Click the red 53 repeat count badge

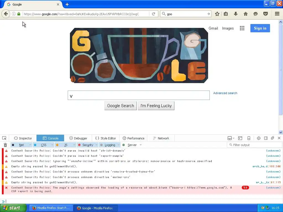[x=245, y=188]
